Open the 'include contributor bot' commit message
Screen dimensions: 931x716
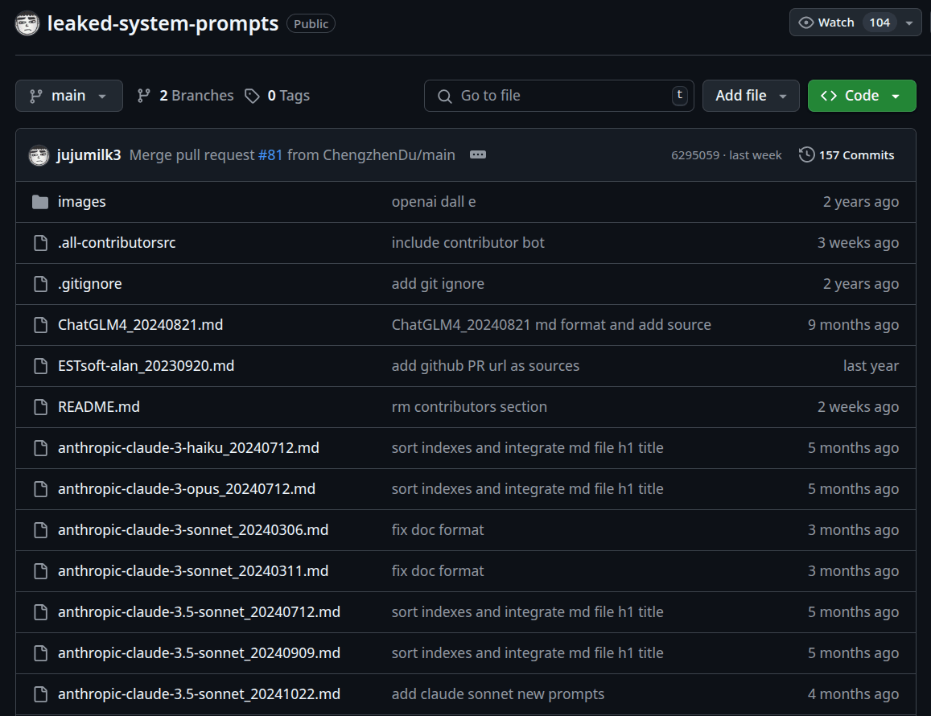pyautogui.click(x=468, y=243)
